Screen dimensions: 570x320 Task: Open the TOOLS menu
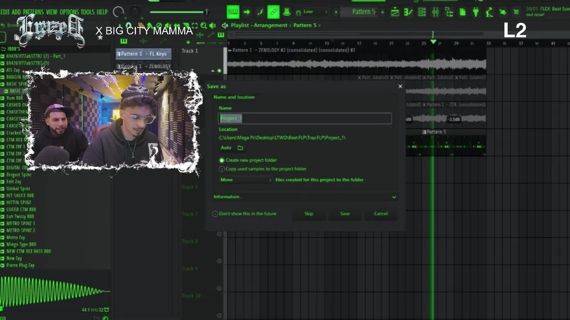[88, 12]
